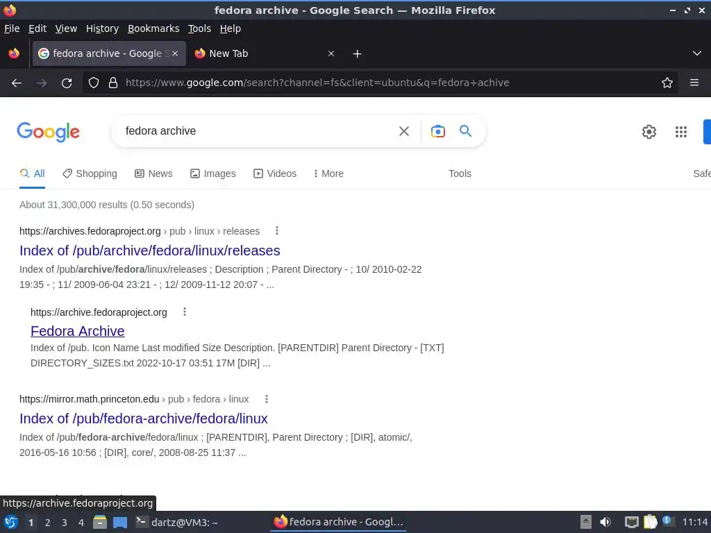
Task: Open the tracking protection shield icon
Action: (x=94, y=83)
